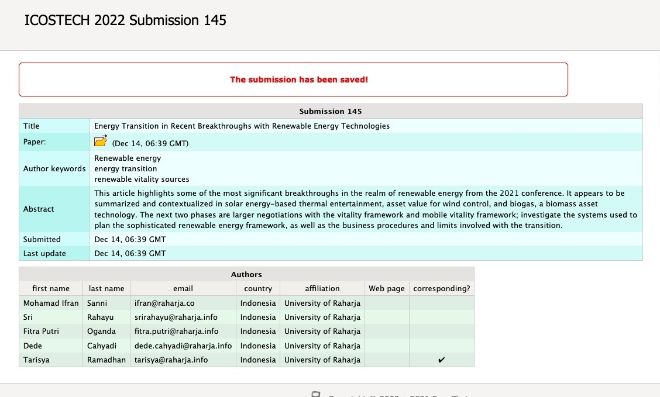Click first name 'Mohamad Ifran'

[x=51, y=303]
